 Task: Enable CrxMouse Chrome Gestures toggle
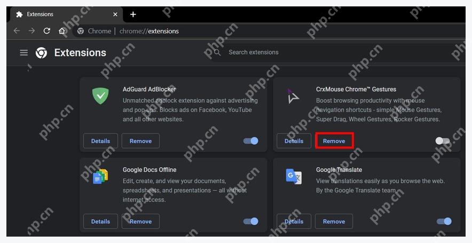[443, 141]
